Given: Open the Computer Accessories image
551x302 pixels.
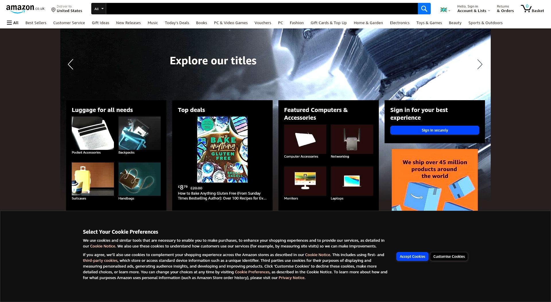Looking at the screenshot, I should coord(305,139).
